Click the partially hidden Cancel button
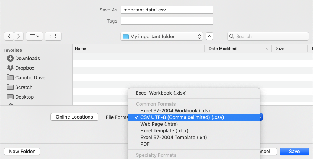Screen dimensions: 313x159 point(268,152)
